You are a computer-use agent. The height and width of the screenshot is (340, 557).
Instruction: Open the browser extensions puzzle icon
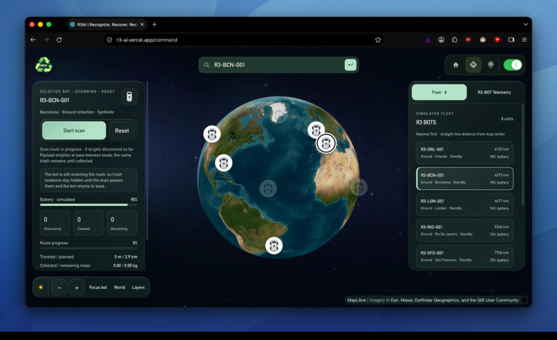[454, 40]
